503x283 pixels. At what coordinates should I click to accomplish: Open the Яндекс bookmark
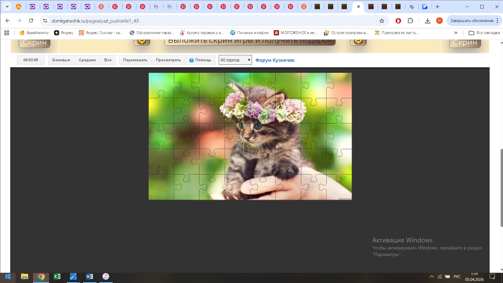[x=64, y=33]
